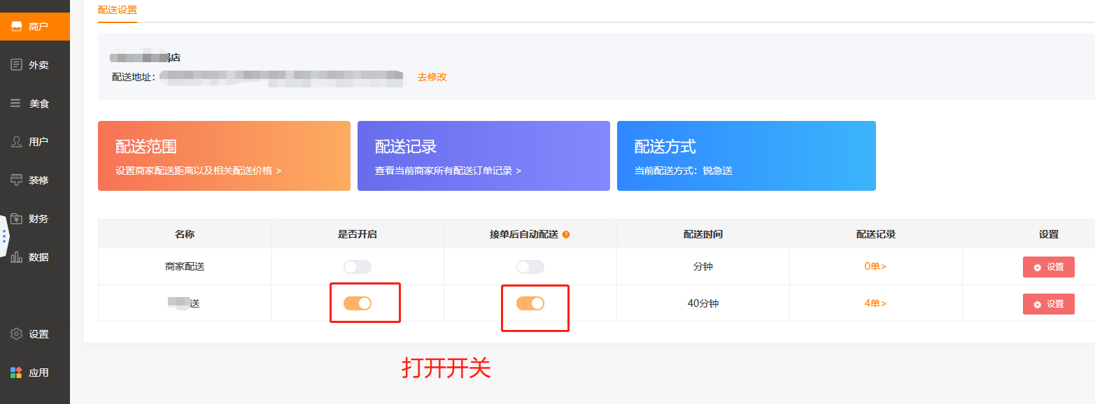This screenshot has width=1095, height=404.
Task: Click the 商家配送 name cell
Action: (185, 267)
